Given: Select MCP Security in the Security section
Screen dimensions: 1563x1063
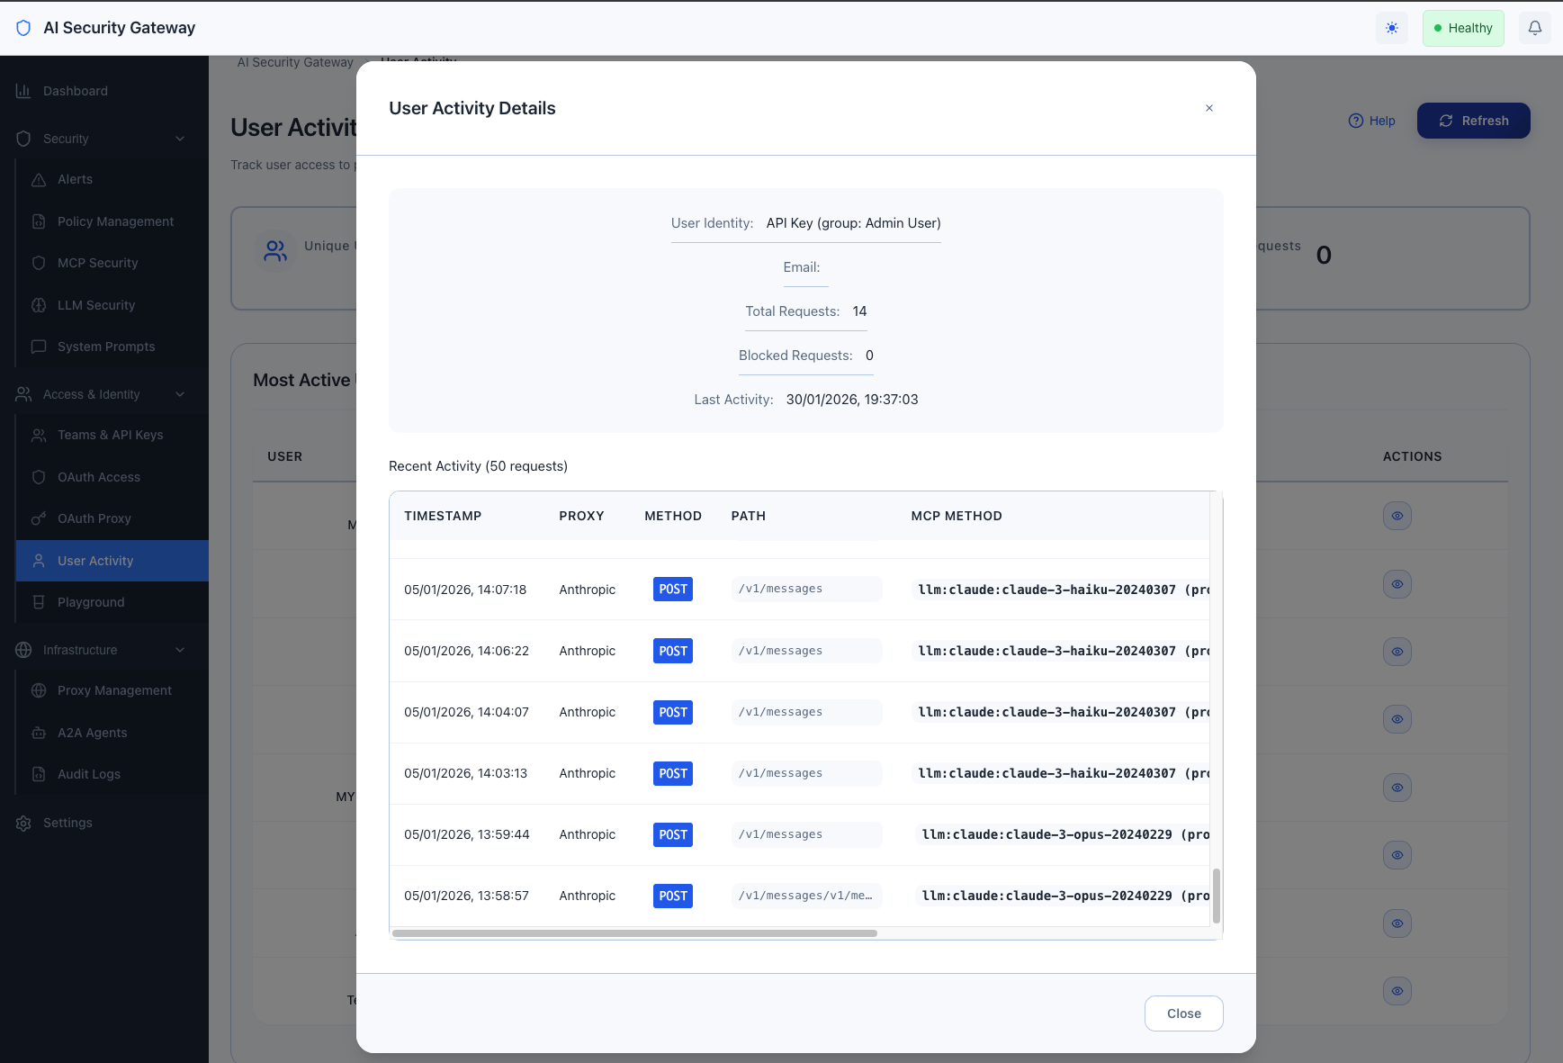Looking at the screenshot, I should (97, 263).
